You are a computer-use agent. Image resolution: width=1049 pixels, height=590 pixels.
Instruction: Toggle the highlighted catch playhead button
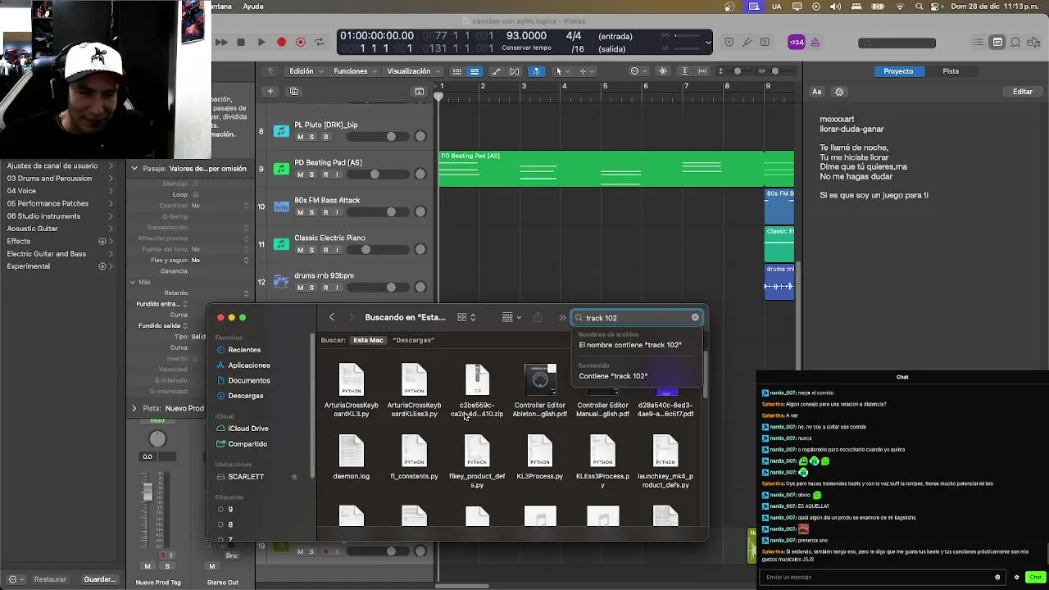click(x=537, y=71)
